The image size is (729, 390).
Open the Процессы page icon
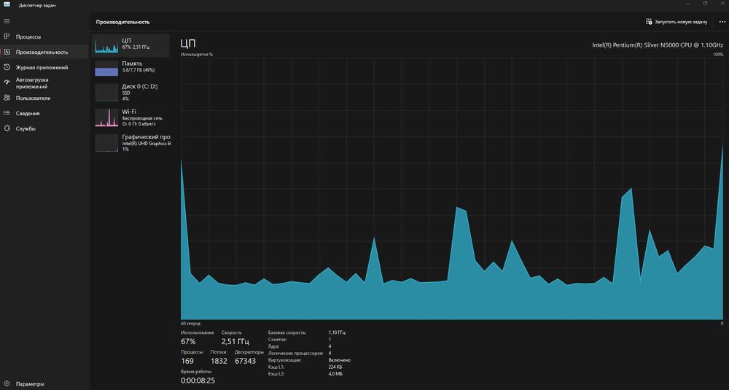(7, 36)
